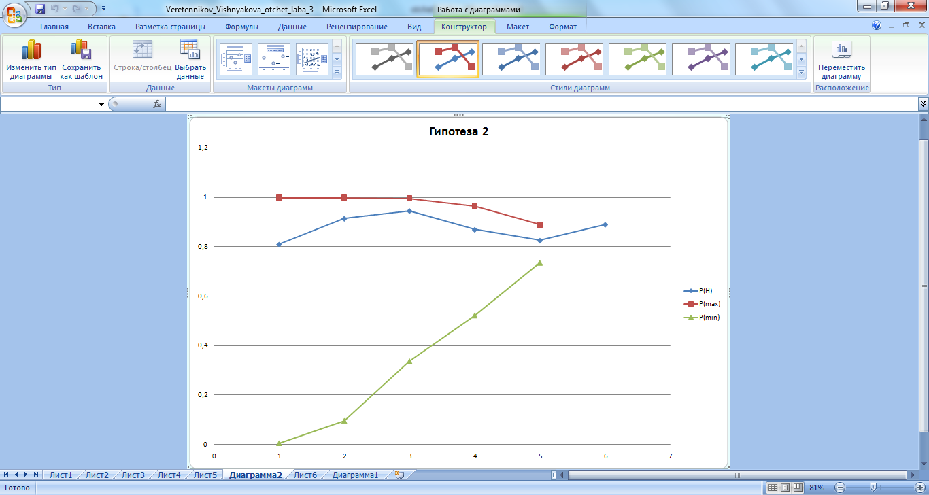
Task: Click the insert function fx icon
Action: point(157,104)
